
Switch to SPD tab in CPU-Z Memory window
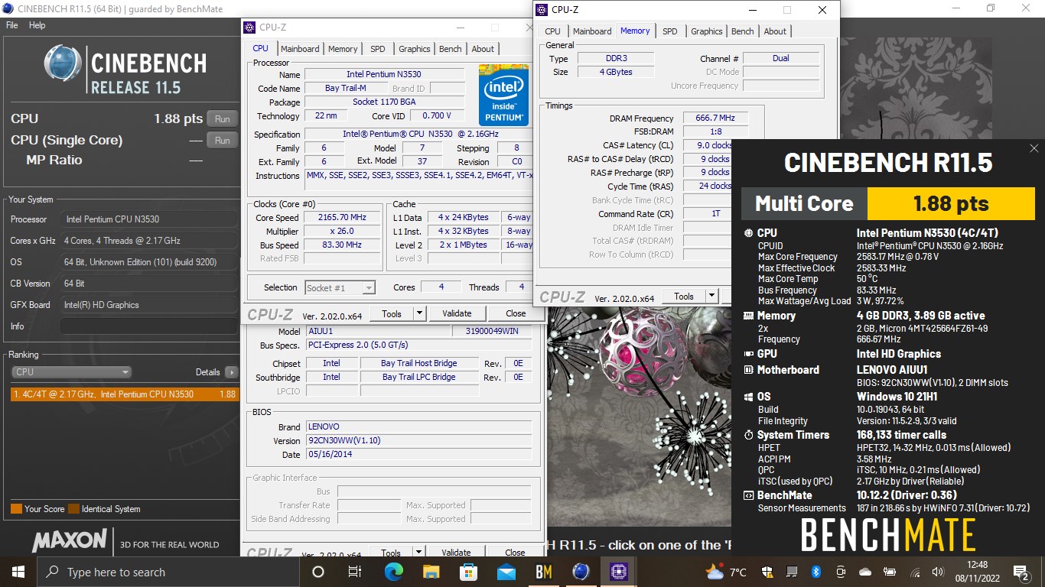pyautogui.click(x=670, y=31)
